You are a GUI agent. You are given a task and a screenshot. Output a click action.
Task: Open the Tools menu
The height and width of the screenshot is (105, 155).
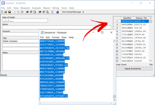tap(64, 8)
